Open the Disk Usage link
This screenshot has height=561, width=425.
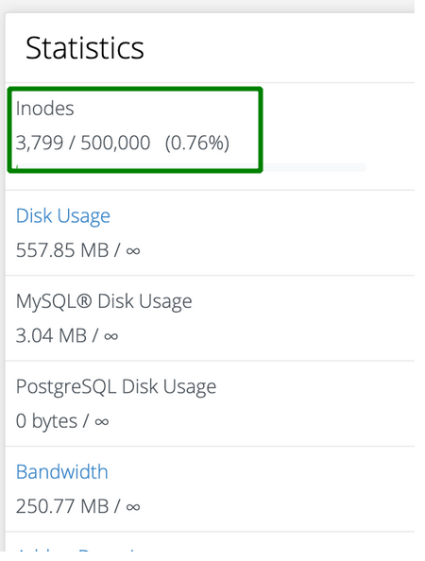tap(63, 216)
